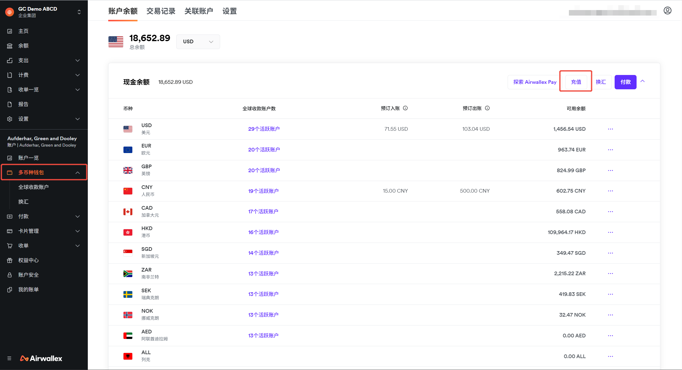Screen dimensions: 682x370
Task: Open the three-dot menu for the USD row
Action: 610,129
